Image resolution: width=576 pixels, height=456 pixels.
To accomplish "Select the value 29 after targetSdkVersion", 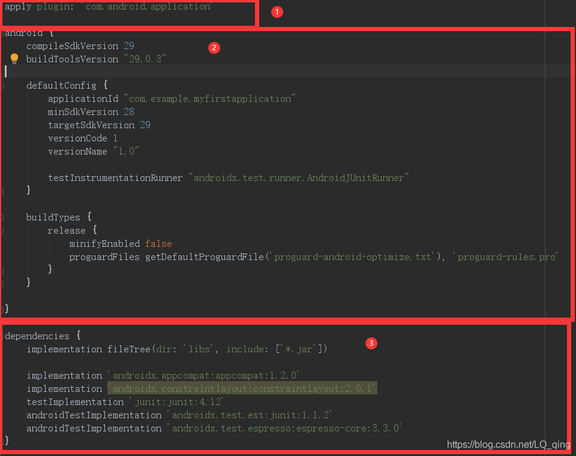I will pyautogui.click(x=145, y=125).
